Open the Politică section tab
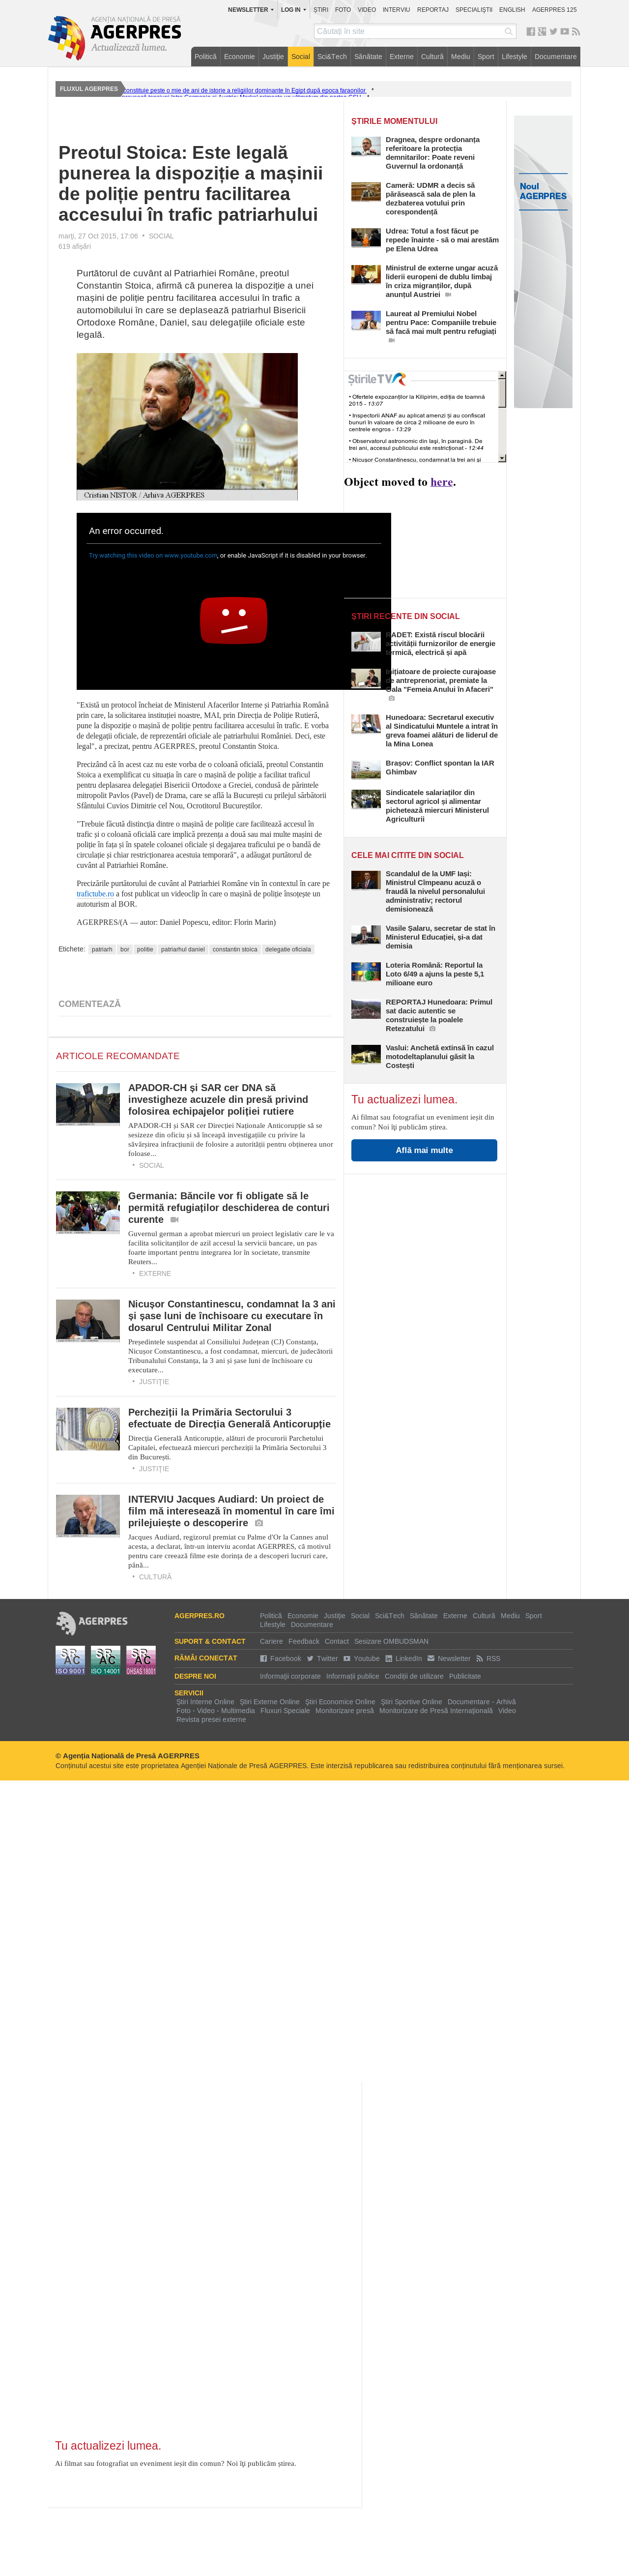 click(205, 57)
